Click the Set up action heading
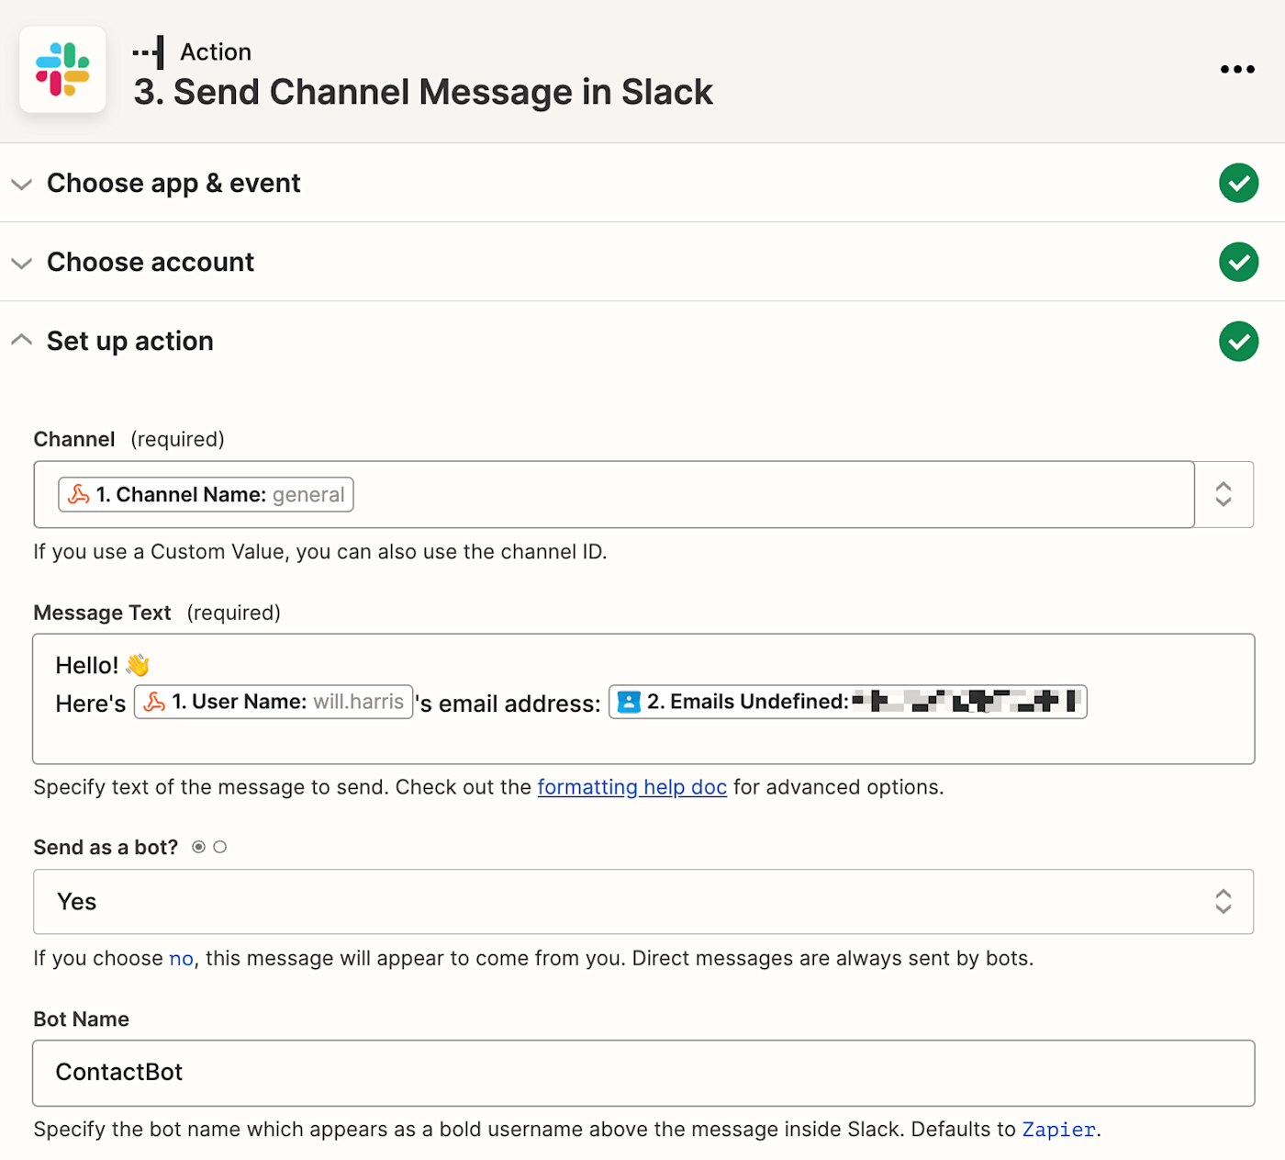 coord(130,341)
